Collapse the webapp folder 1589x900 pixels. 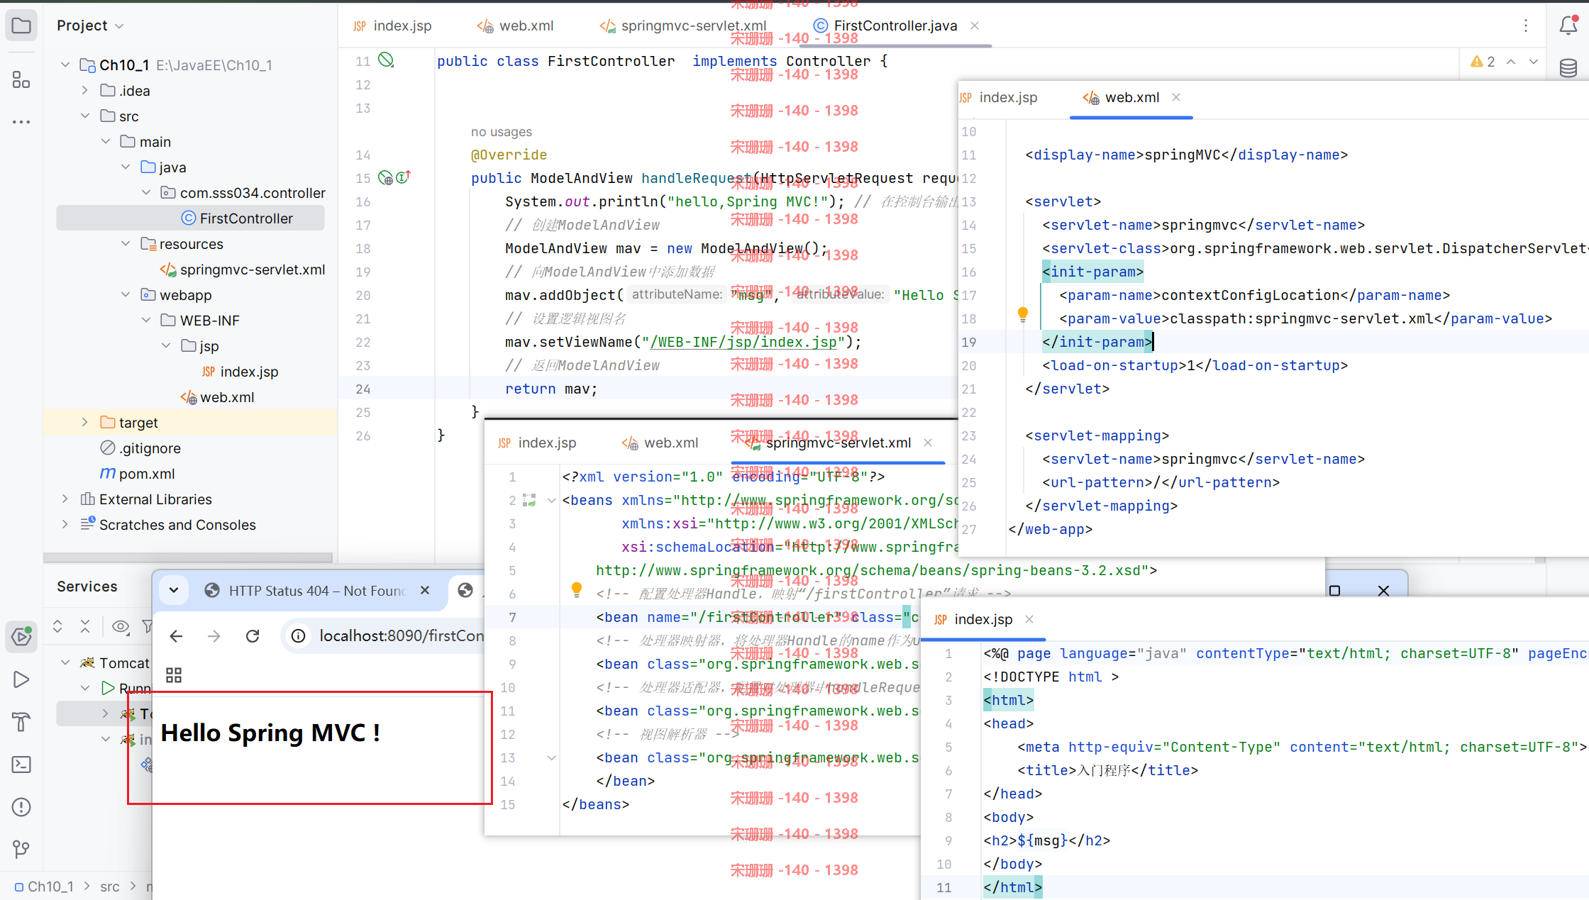coord(126,294)
